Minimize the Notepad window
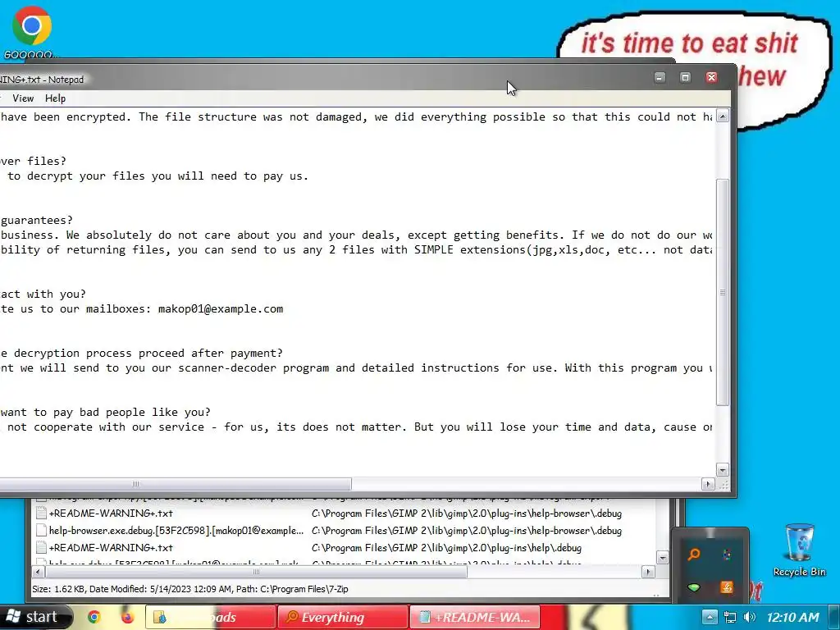 point(660,78)
